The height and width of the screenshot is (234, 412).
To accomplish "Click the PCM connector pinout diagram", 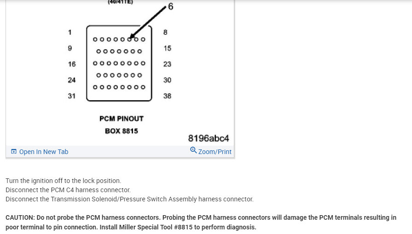I will click(119, 63).
